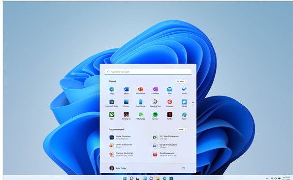The width and height of the screenshot is (293, 180).
Task: Open volume control in system tray
Action: (276, 179)
